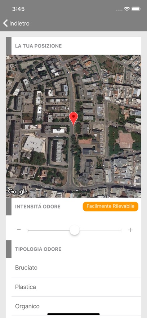Click the intensity slider thumb
The height and width of the screenshot is (318, 147).
coord(75,230)
